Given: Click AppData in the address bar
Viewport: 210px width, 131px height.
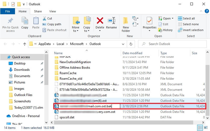Looking at the screenshot, I should tap(45, 44).
